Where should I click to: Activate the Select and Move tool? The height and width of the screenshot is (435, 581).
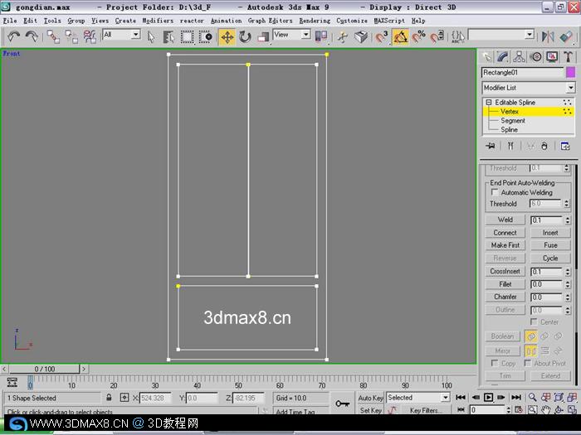(227, 36)
